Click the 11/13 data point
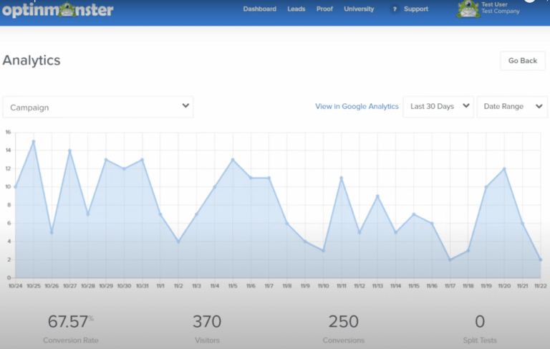 point(377,196)
